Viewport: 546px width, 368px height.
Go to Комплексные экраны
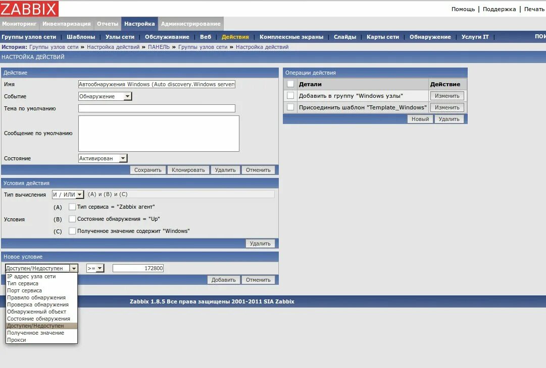[x=291, y=37]
